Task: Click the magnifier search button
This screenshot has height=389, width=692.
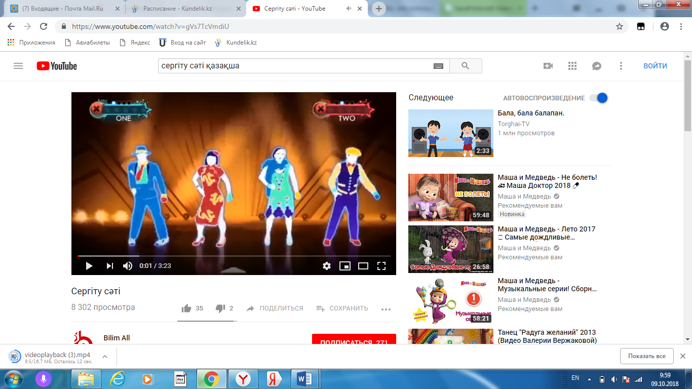Action: 466,66
